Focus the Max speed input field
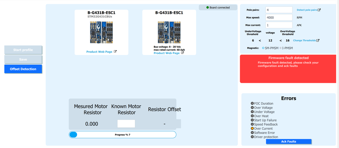Screen dimensions: 339x148 pos(279,18)
